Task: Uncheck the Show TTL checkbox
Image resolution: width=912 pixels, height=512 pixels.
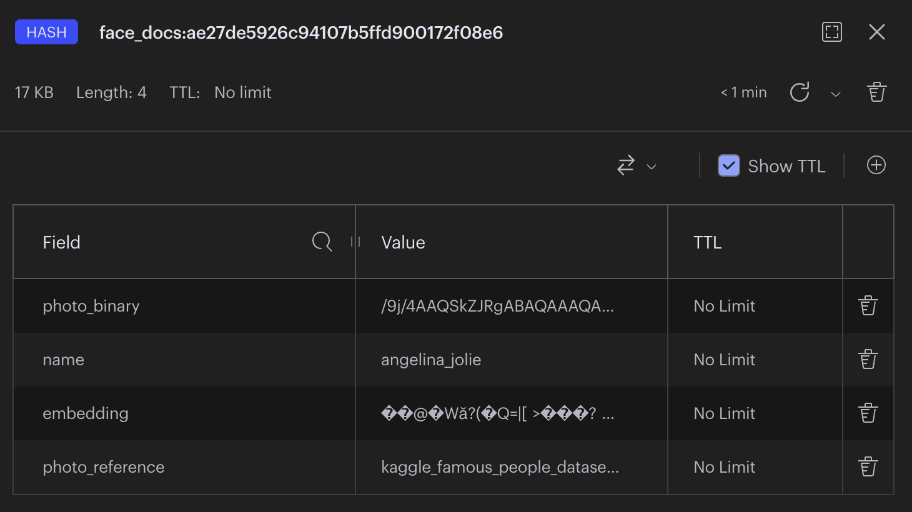Action: pos(728,166)
